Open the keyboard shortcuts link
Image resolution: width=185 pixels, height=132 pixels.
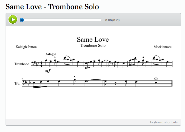[164, 122]
